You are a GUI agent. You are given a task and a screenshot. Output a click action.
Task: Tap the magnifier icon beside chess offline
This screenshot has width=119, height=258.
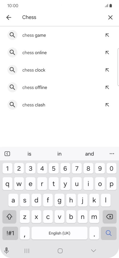tap(12, 87)
